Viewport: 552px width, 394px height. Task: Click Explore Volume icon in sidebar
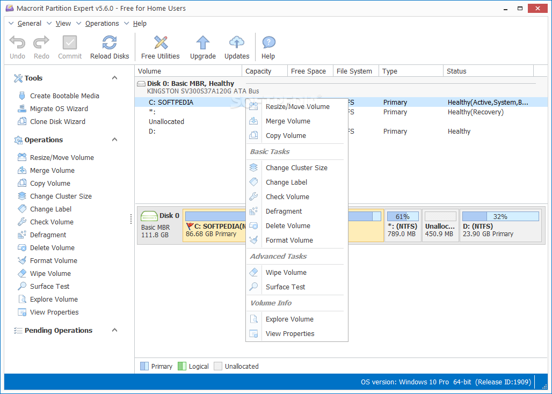click(22, 300)
